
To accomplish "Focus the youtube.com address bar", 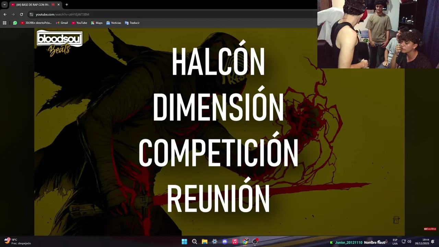I will point(171,14).
